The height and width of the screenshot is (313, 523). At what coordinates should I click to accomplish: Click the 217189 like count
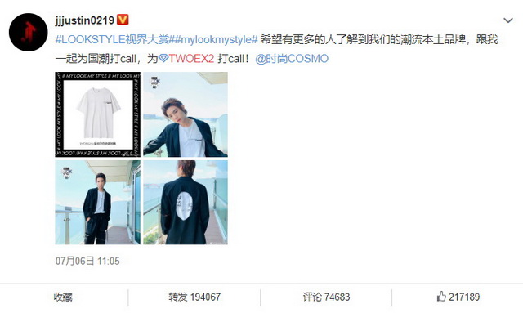point(464,297)
